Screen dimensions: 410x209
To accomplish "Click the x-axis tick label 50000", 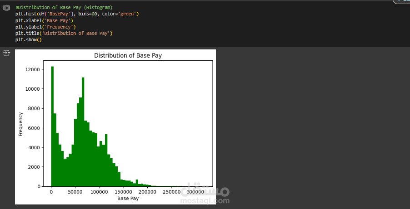I will tap(75, 192).
